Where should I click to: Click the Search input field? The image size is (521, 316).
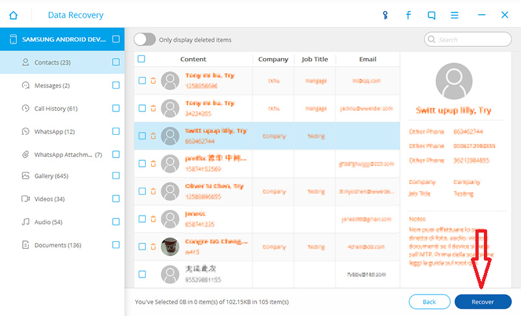click(x=468, y=39)
